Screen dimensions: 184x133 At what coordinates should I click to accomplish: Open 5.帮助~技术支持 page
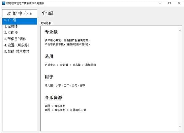17,51
